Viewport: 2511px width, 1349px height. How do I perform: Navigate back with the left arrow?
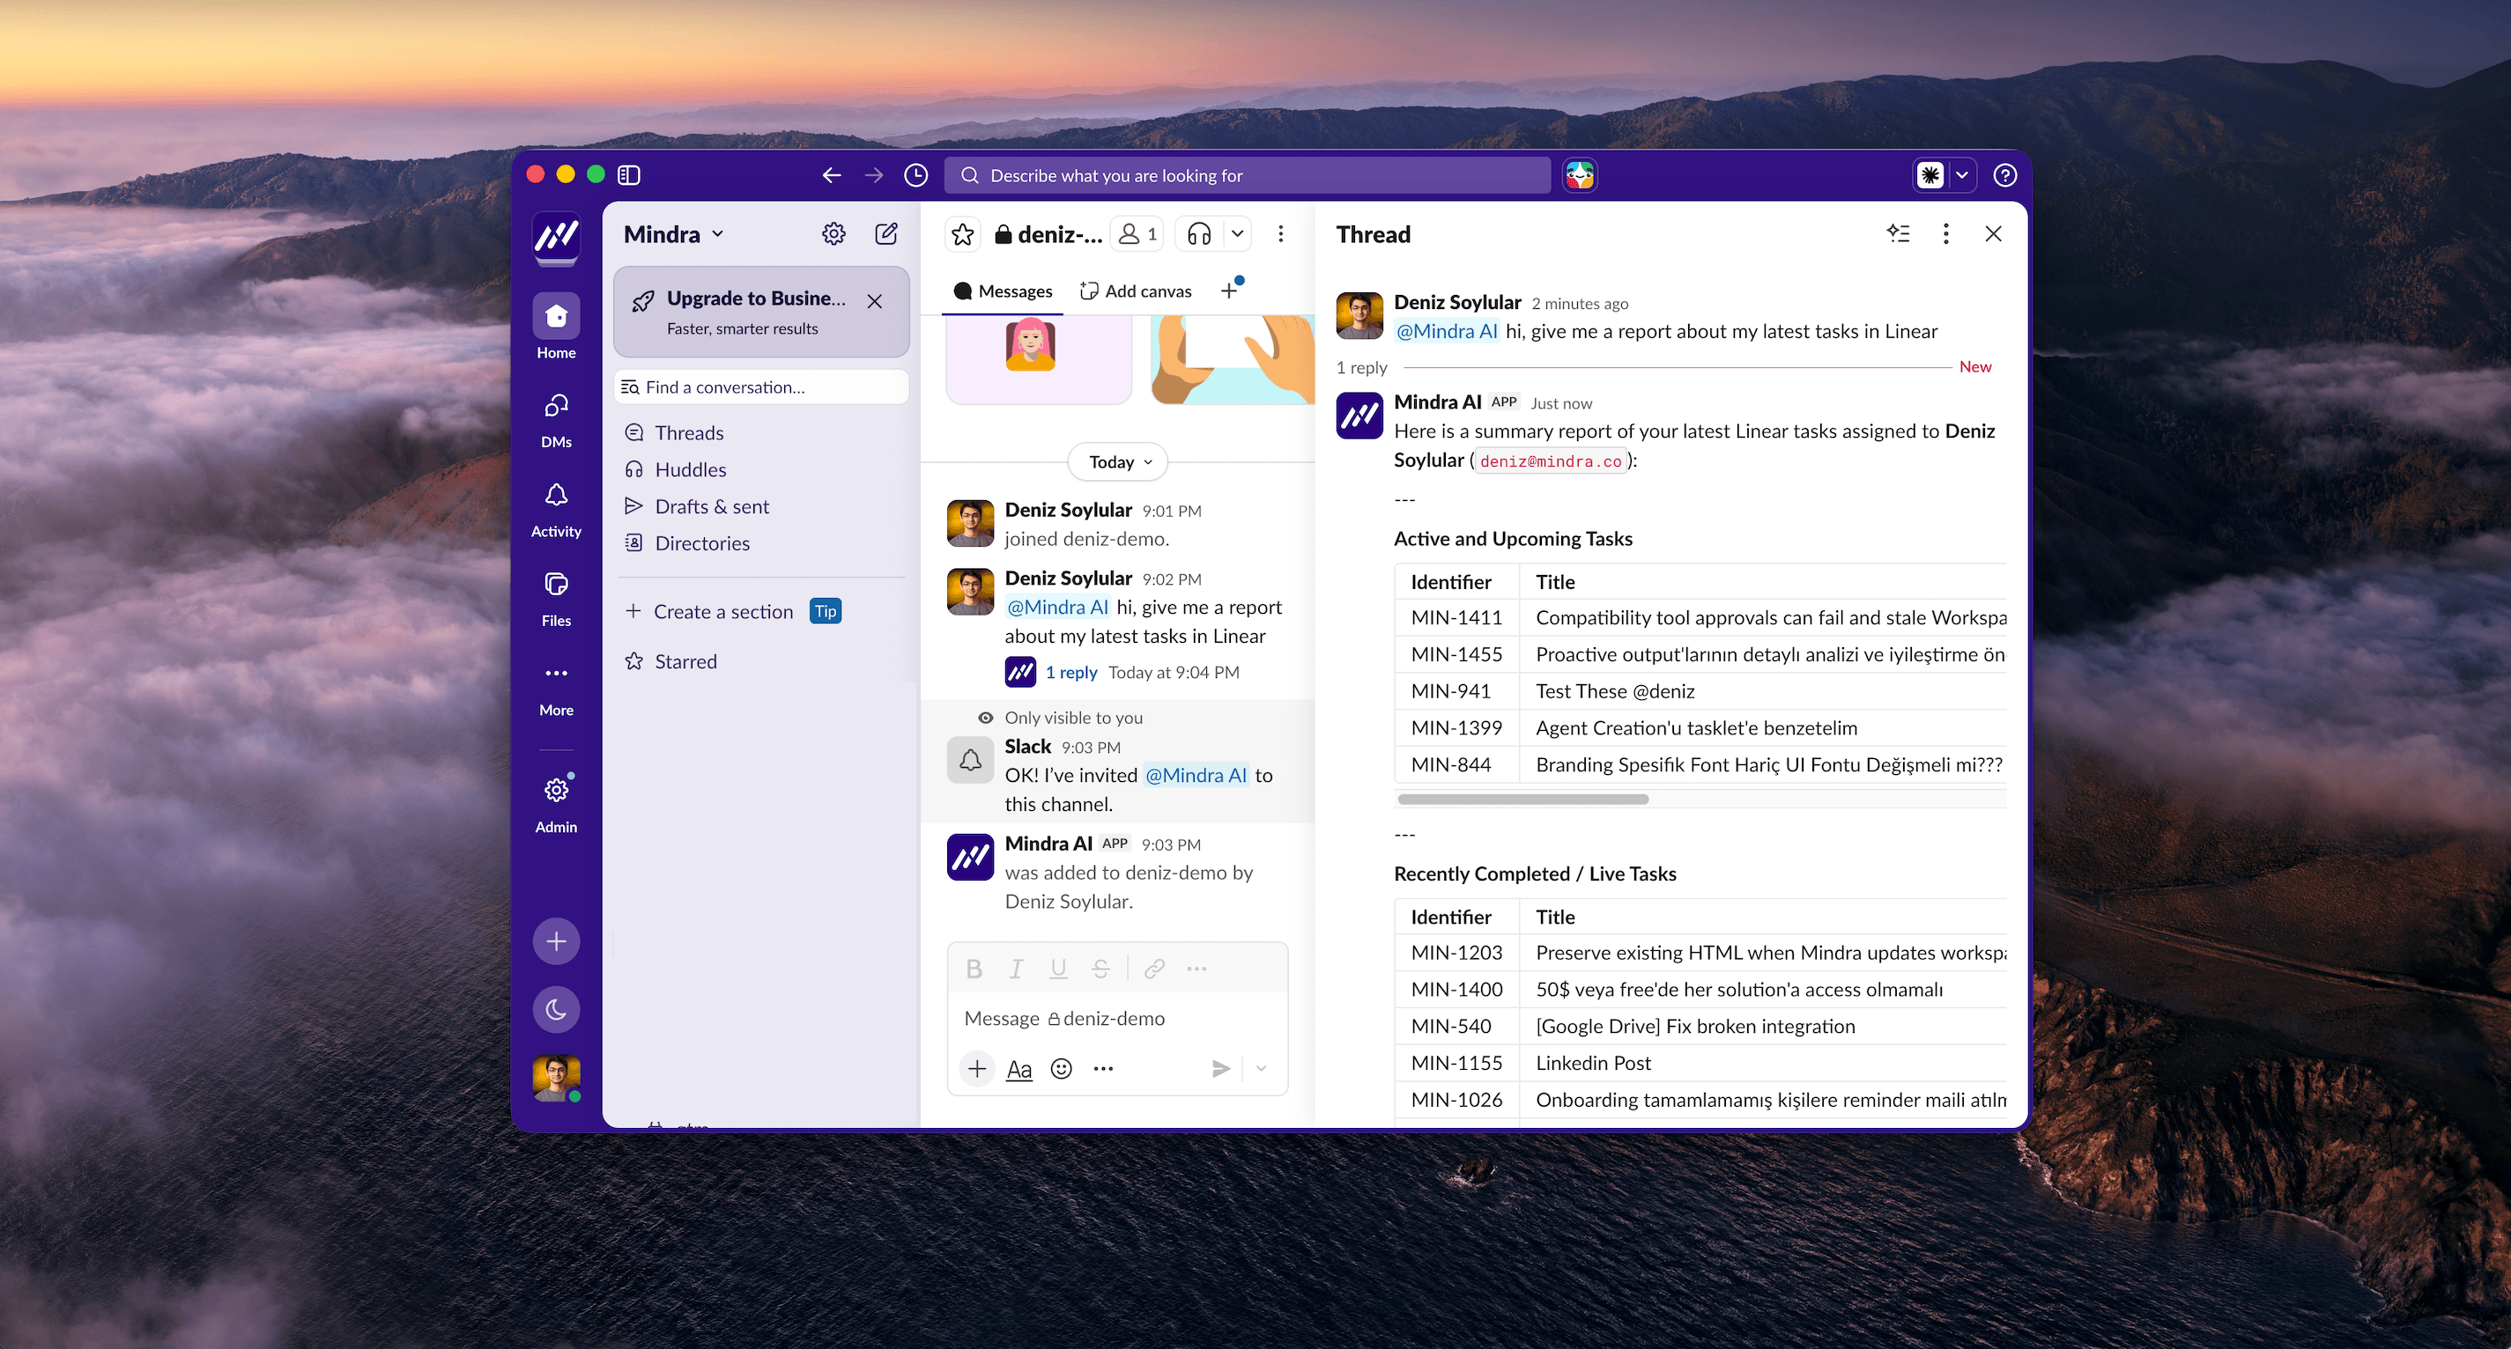[832, 175]
